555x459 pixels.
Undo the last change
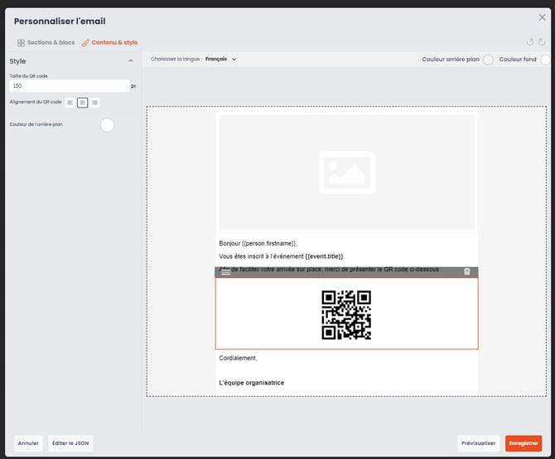point(530,42)
